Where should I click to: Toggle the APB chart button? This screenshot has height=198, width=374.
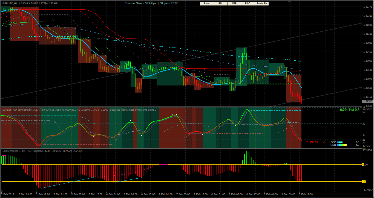point(234,4)
